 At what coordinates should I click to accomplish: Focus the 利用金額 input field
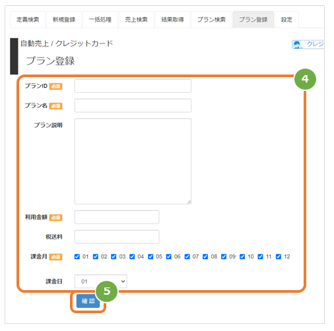click(117, 217)
